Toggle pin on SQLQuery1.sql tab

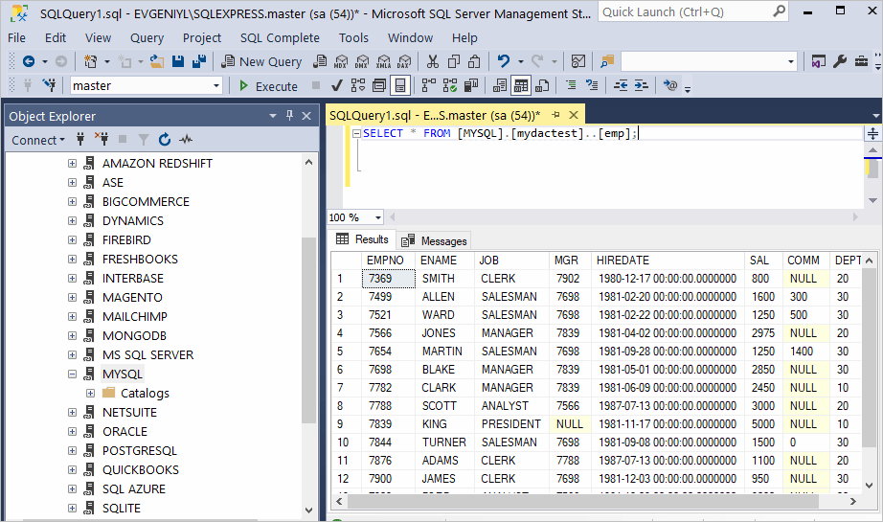pos(555,115)
